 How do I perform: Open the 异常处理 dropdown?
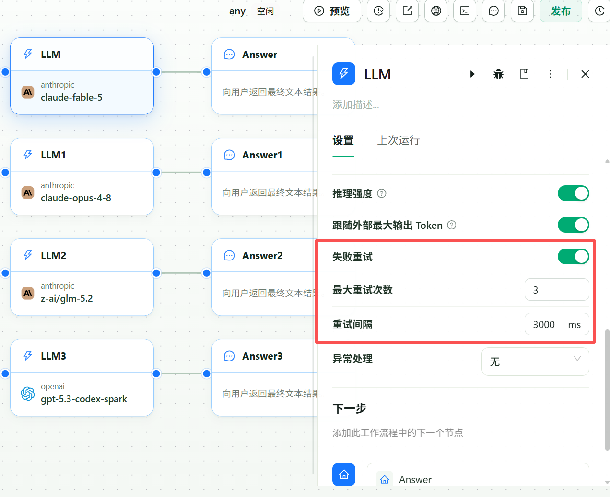click(x=535, y=361)
